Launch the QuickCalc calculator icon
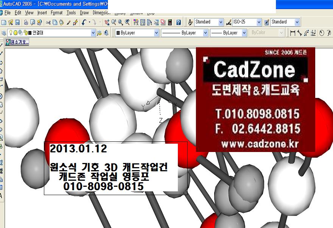Image resolution: width=333 pixels, height=228 pixels. pos(170,22)
